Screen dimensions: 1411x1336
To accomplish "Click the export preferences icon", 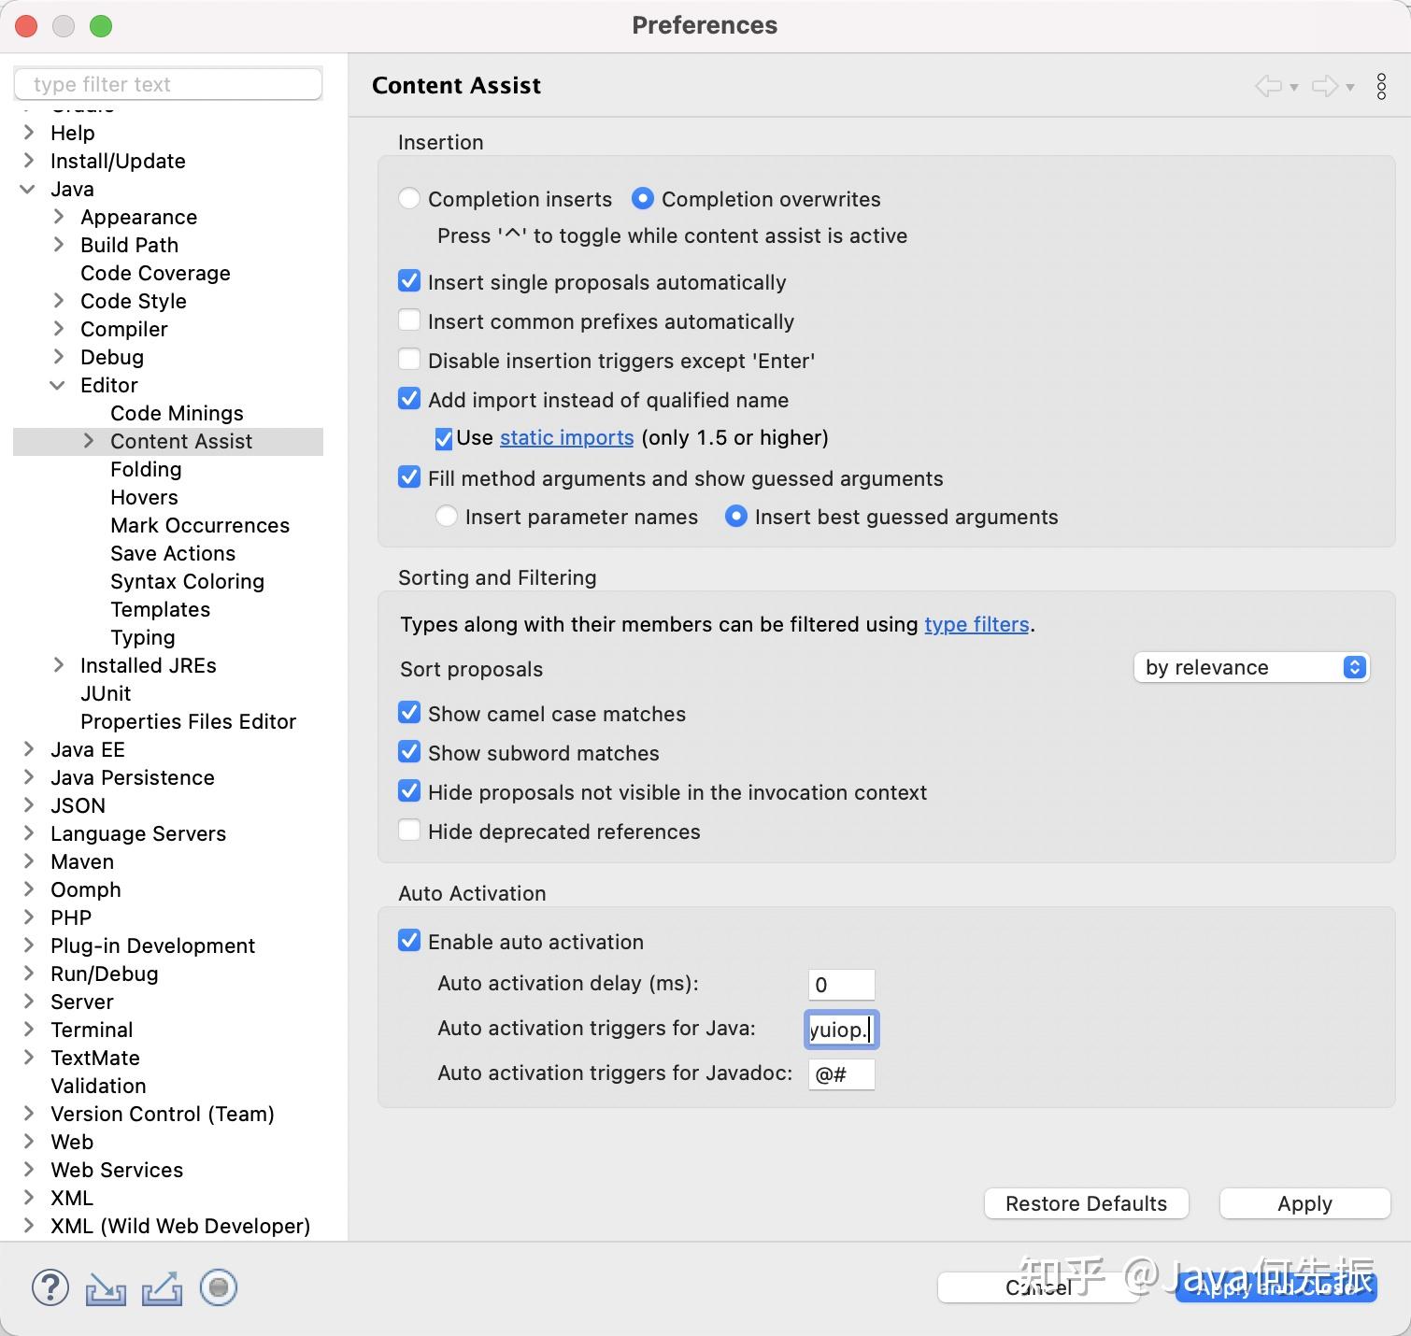I will 162,1288.
